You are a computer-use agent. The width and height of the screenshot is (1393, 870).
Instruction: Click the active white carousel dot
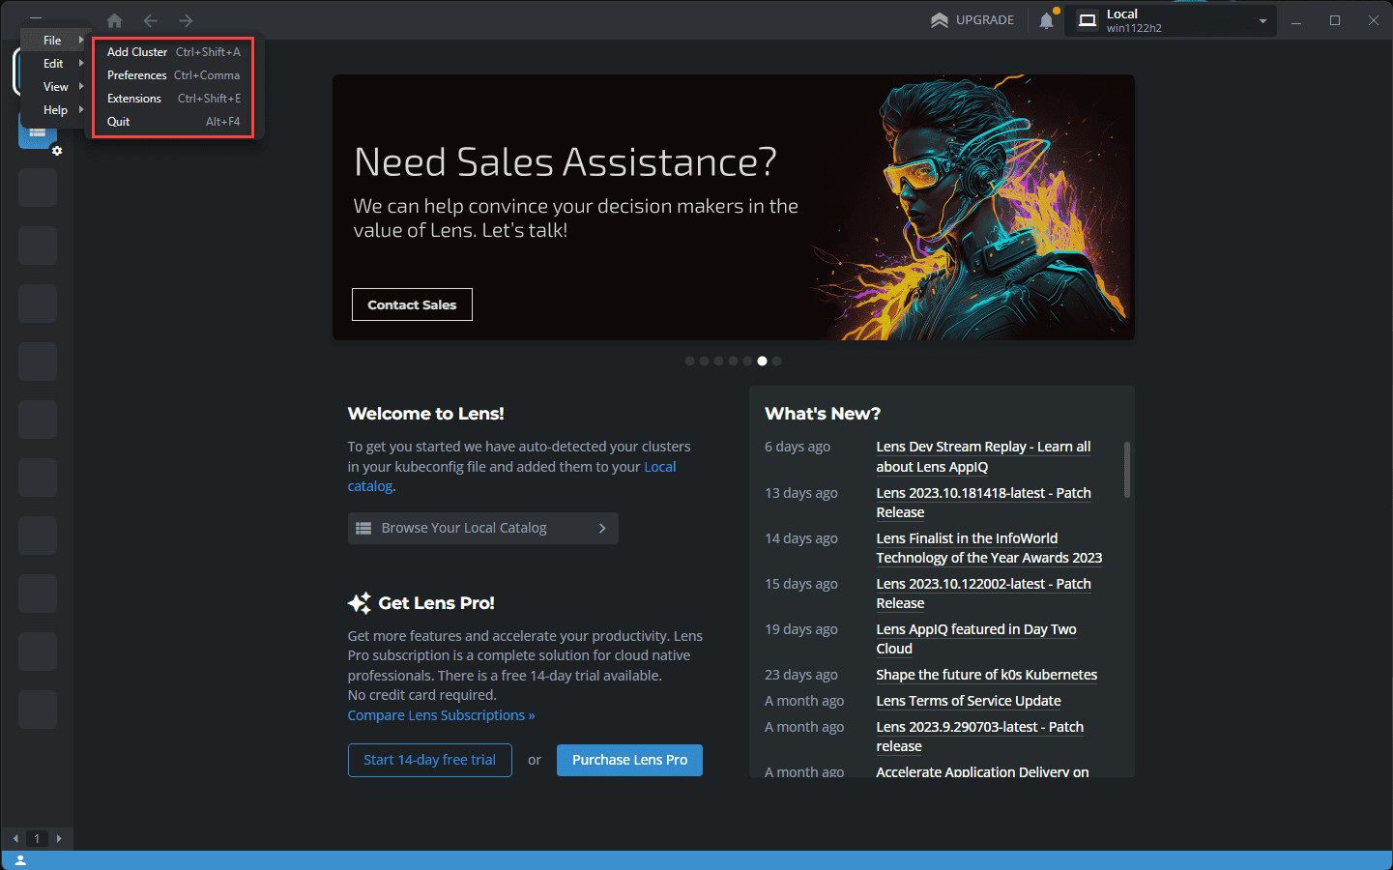click(762, 361)
